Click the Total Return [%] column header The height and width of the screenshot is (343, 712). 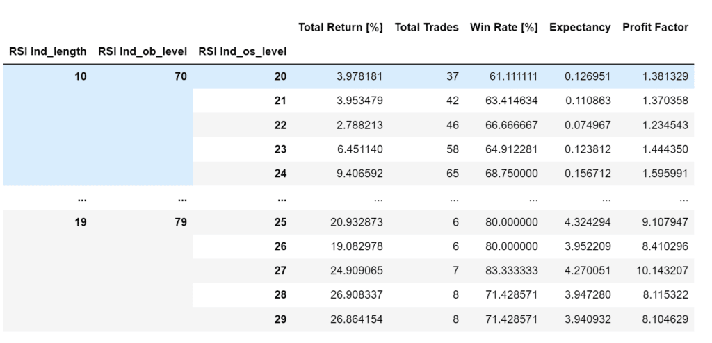pyautogui.click(x=341, y=28)
